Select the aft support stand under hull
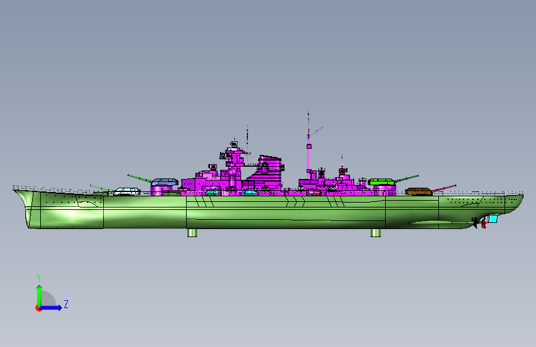The image size is (536, 347). 376,233
